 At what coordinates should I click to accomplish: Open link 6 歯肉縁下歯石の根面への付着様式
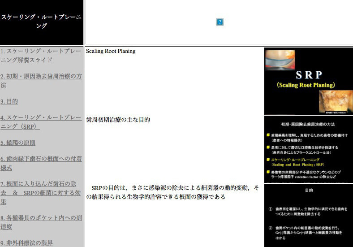(41, 163)
